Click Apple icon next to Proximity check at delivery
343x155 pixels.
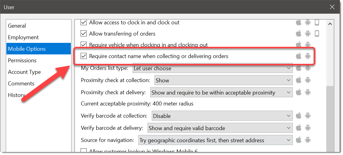299,92
